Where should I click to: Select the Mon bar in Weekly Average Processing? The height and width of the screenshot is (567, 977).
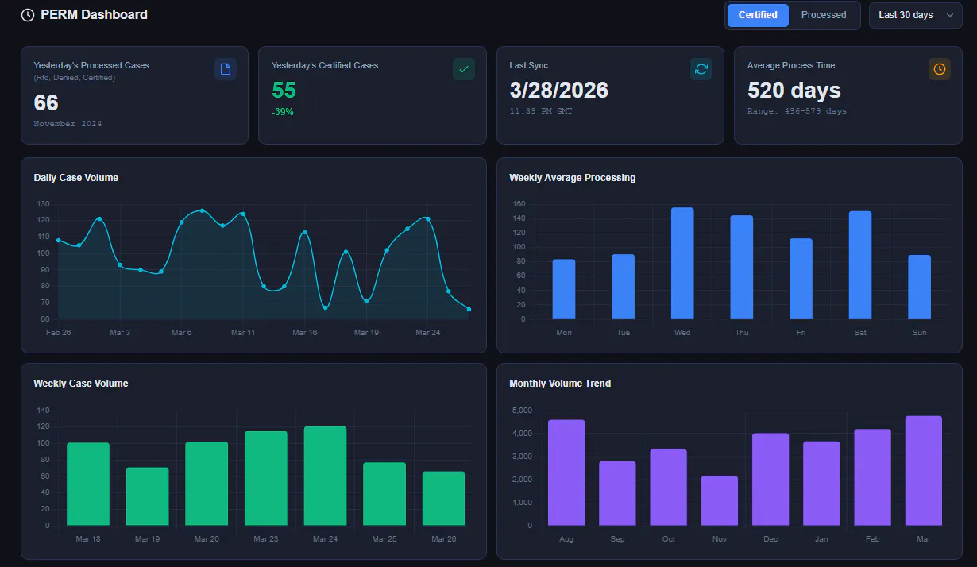click(564, 289)
